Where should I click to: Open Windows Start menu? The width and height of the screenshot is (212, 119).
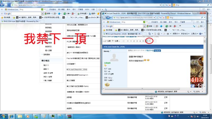pyautogui.click(x=3, y=116)
